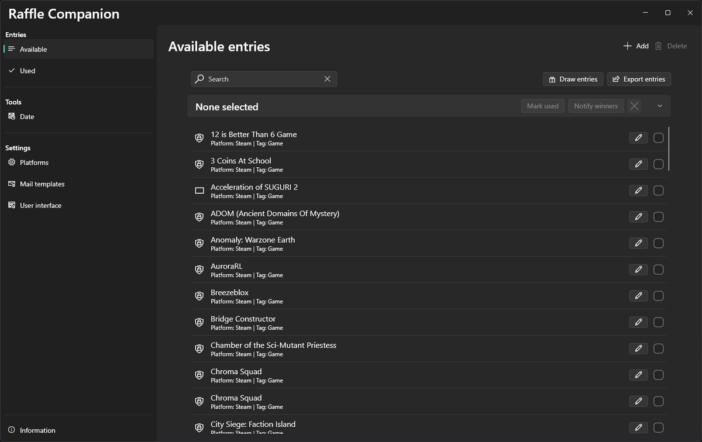Screen dimensions: 702x442
Task: Edit the Breezeblox entry via pencil icon
Action: pos(638,296)
